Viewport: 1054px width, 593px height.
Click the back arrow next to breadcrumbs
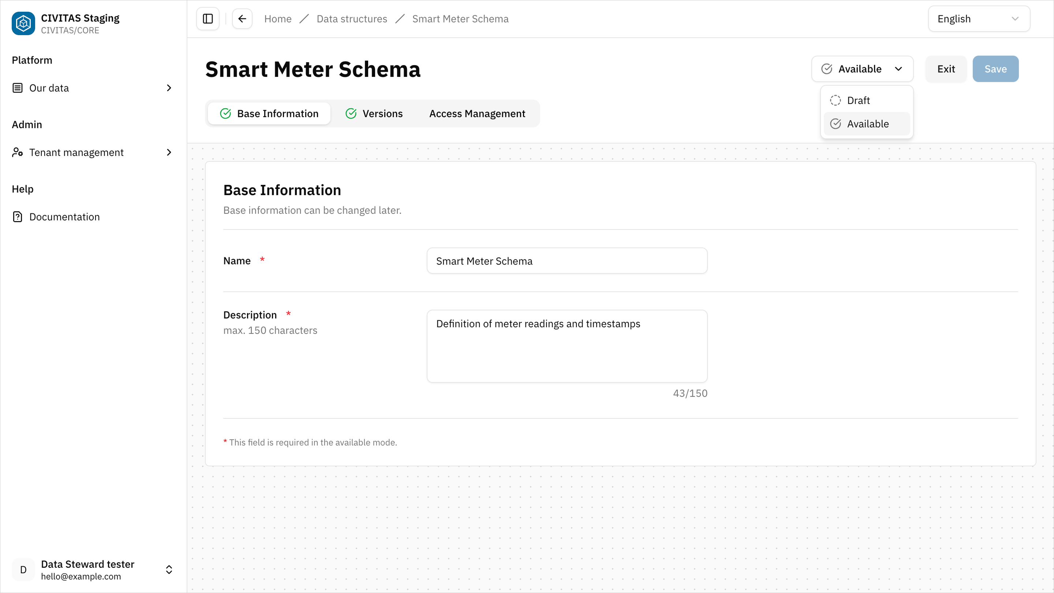(242, 18)
